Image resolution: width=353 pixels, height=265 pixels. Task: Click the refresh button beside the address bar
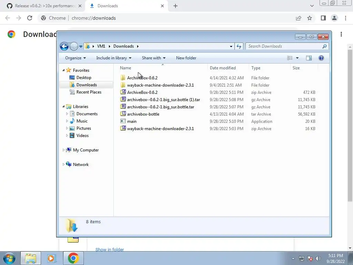(x=239, y=47)
